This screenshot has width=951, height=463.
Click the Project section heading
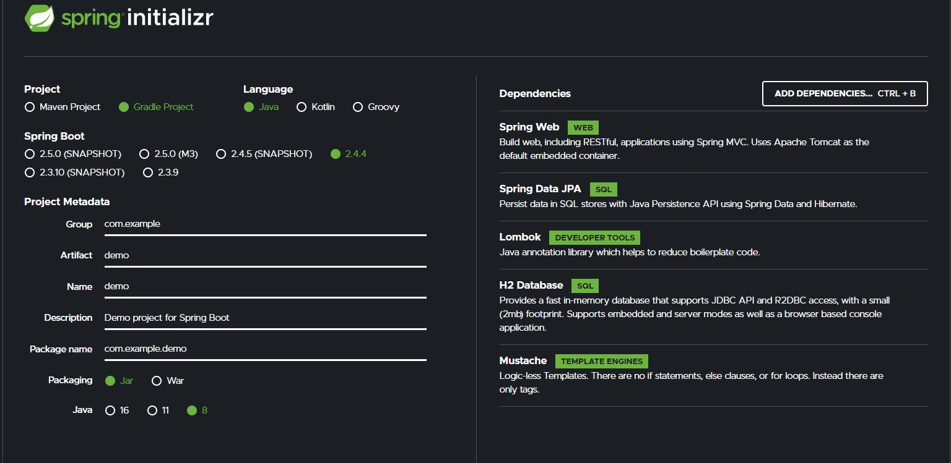click(42, 90)
